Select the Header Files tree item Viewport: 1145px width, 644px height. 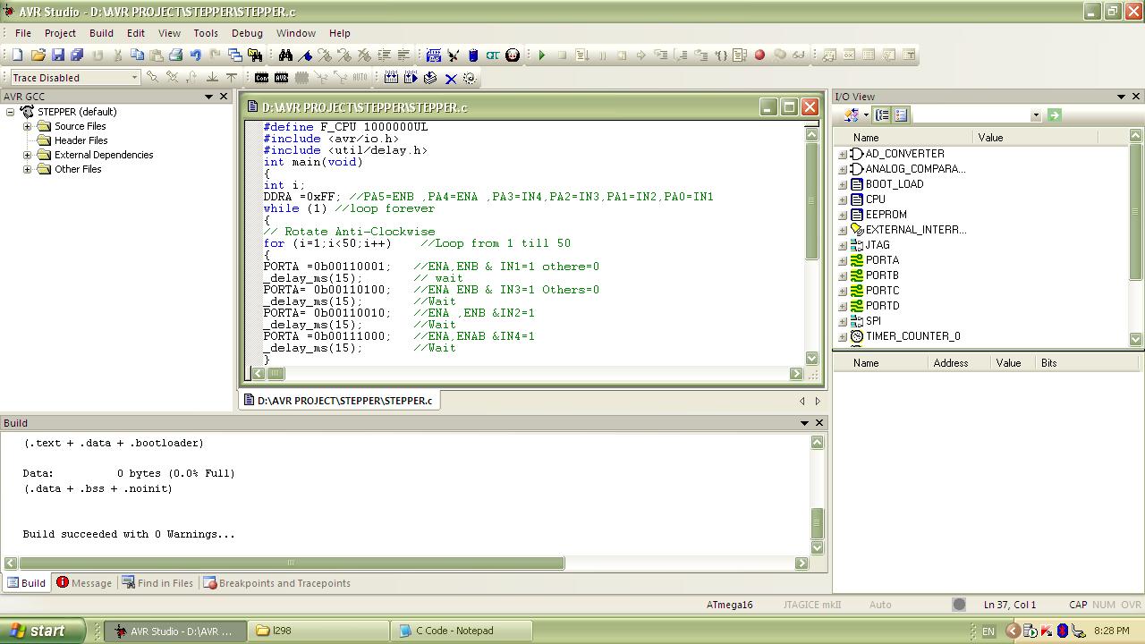pos(81,140)
